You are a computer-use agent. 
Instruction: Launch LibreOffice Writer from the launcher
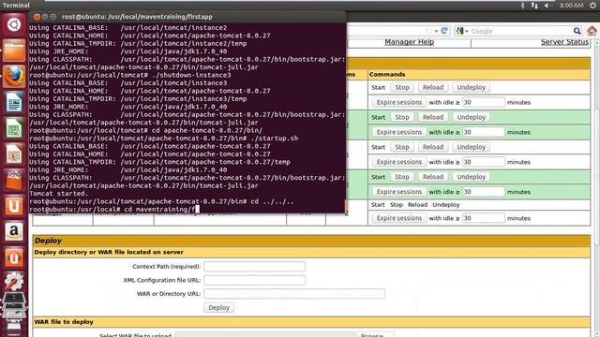(14, 102)
